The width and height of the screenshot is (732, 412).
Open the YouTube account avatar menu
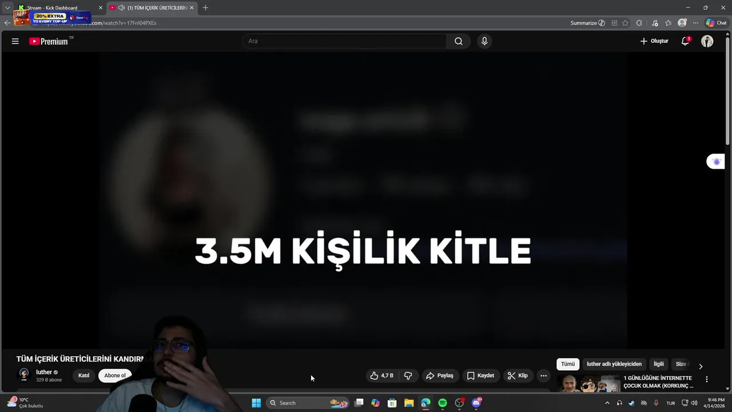point(707,41)
